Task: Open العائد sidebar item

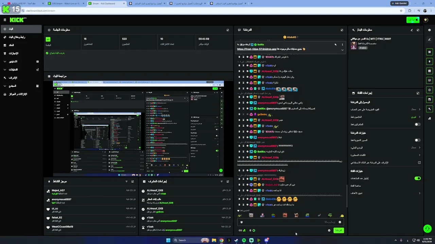Action: (21, 45)
